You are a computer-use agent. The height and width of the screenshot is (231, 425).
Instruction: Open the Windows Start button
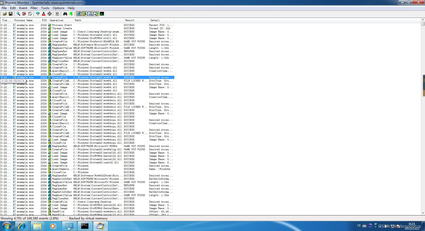click(7, 226)
